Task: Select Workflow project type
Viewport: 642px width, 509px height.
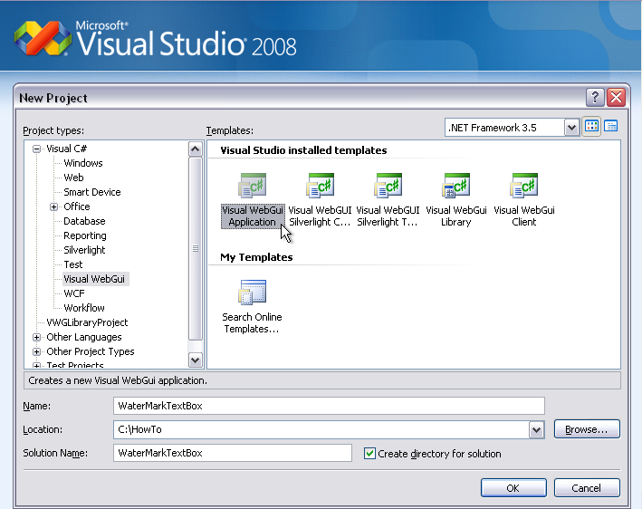Action: 84,308
